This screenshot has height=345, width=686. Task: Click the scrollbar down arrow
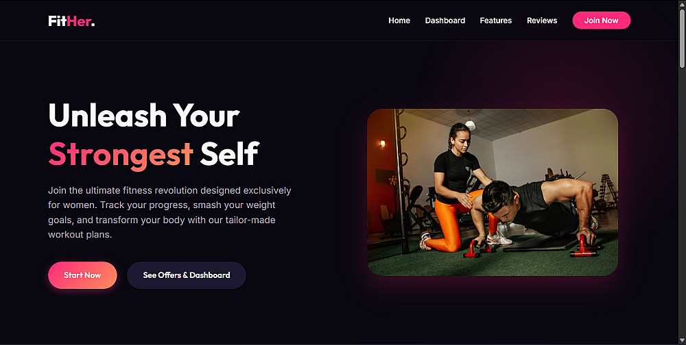pyautogui.click(x=682, y=340)
